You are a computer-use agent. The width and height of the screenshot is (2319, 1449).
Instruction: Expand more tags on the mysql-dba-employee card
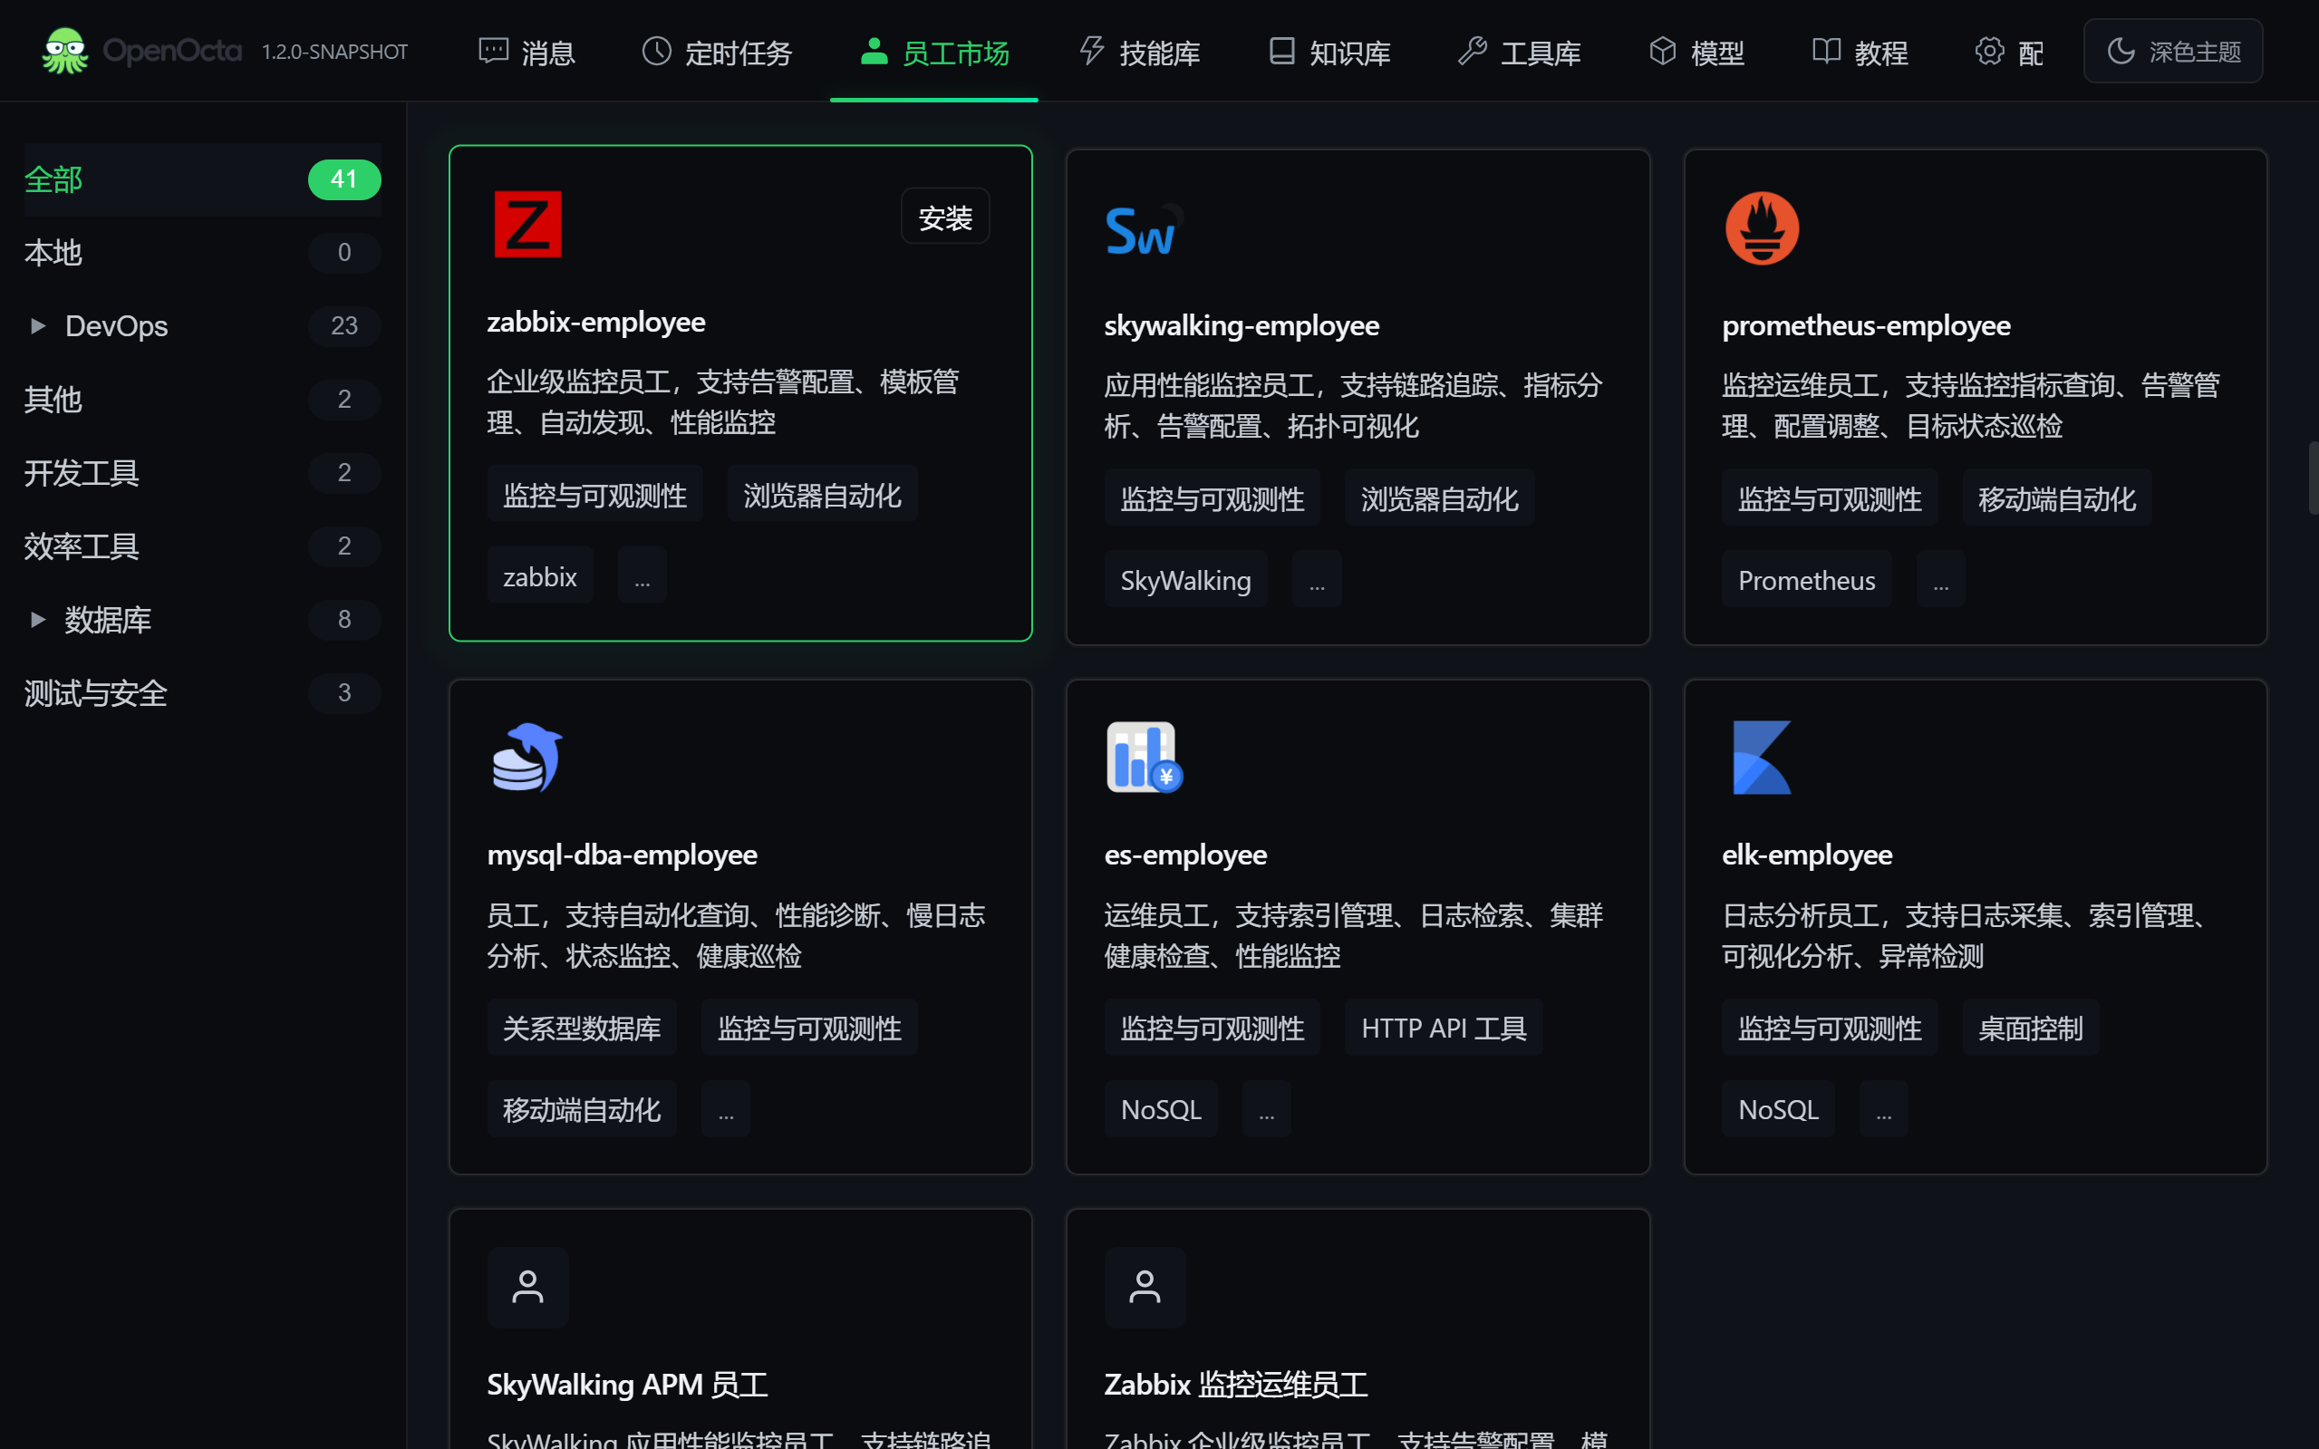coord(725,1109)
